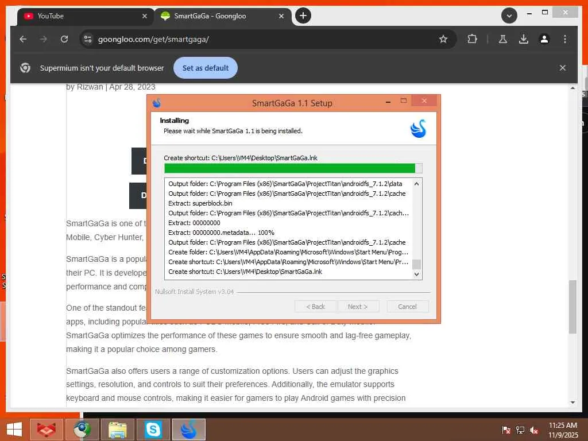Click the installer Back button
The height and width of the screenshot is (441, 588).
click(x=316, y=307)
